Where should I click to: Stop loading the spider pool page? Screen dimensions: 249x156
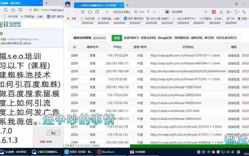pyautogui.click(x=83, y=12)
